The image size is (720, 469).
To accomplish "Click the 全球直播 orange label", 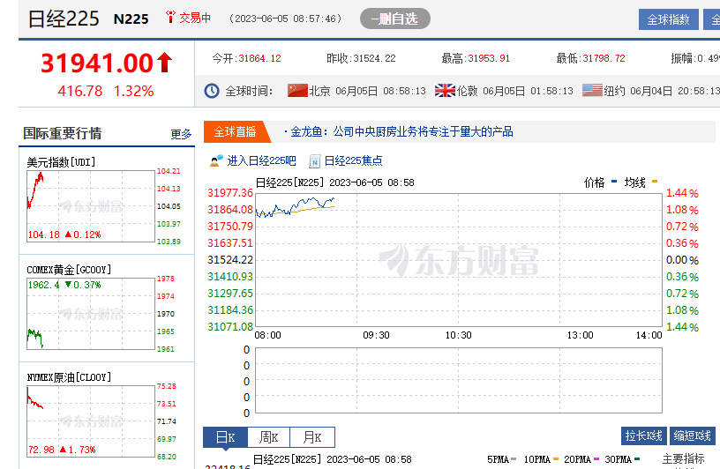I will pos(235,132).
